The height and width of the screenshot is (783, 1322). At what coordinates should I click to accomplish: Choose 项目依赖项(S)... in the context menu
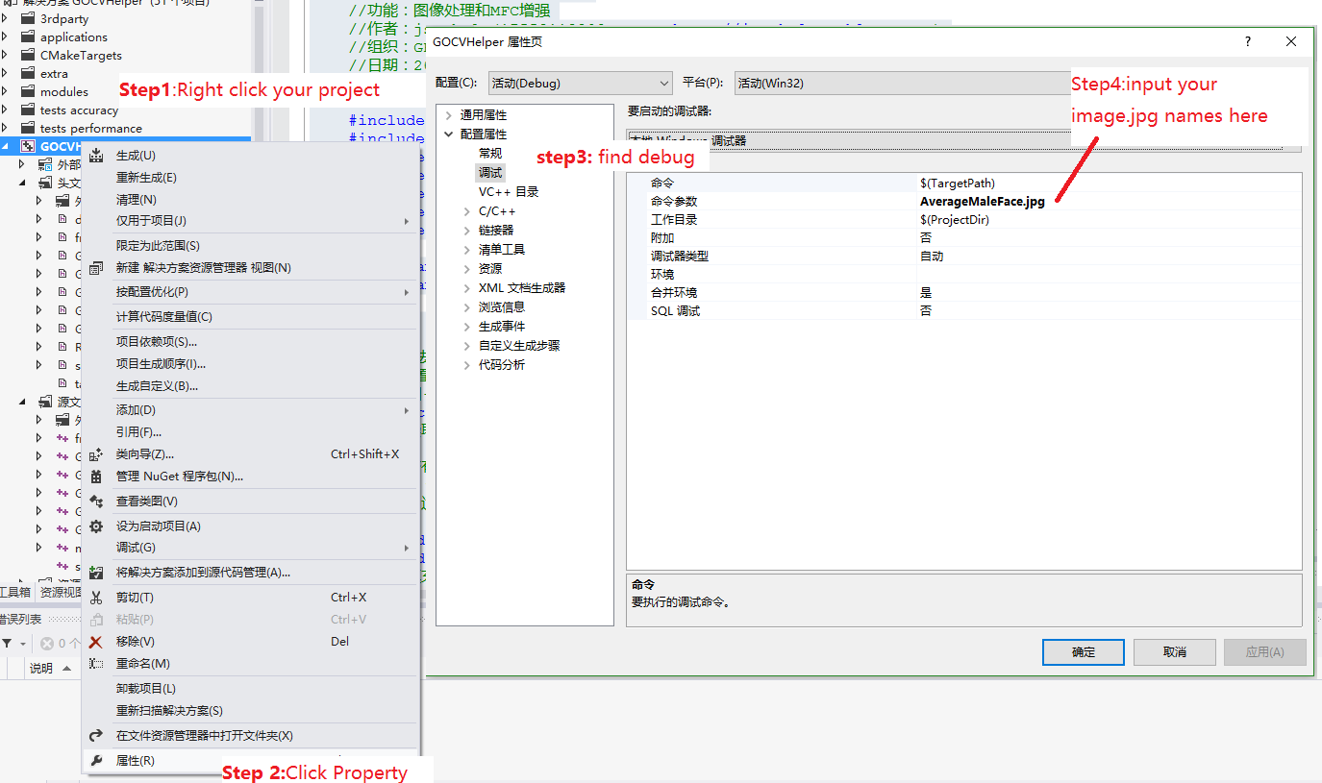point(250,342)
